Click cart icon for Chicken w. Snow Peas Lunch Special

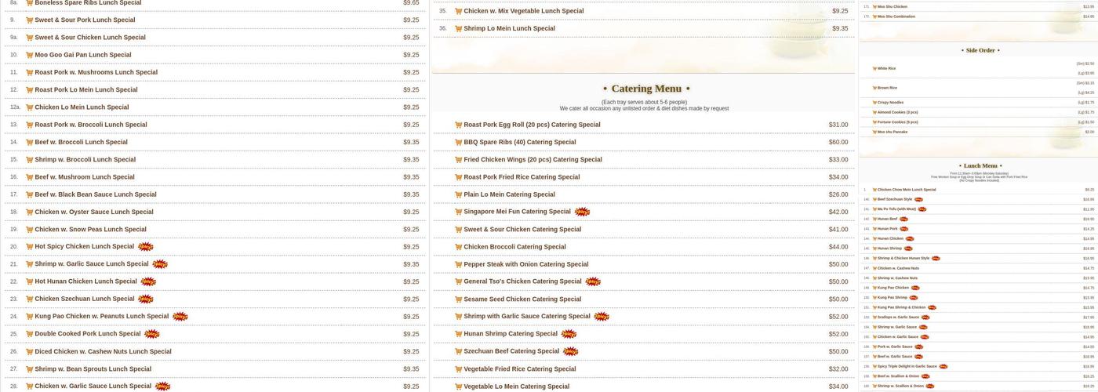click(29, 230)
